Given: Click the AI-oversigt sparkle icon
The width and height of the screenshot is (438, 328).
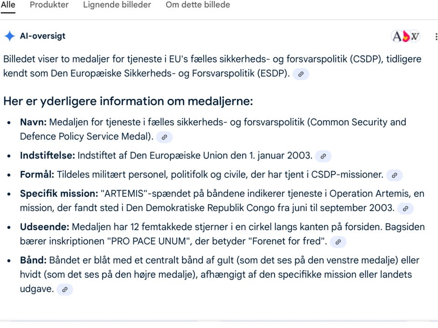Looking at the screenshot, I should [x=9, y=36].
